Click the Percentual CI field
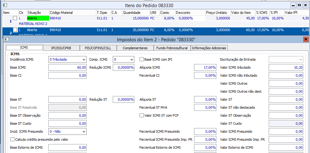310x153 pixels. tap(205, 75)
